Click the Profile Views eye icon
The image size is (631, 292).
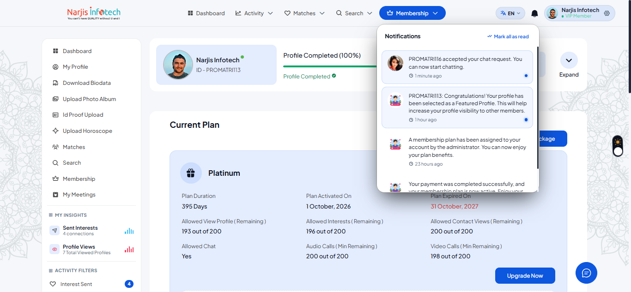pos(55,249)
